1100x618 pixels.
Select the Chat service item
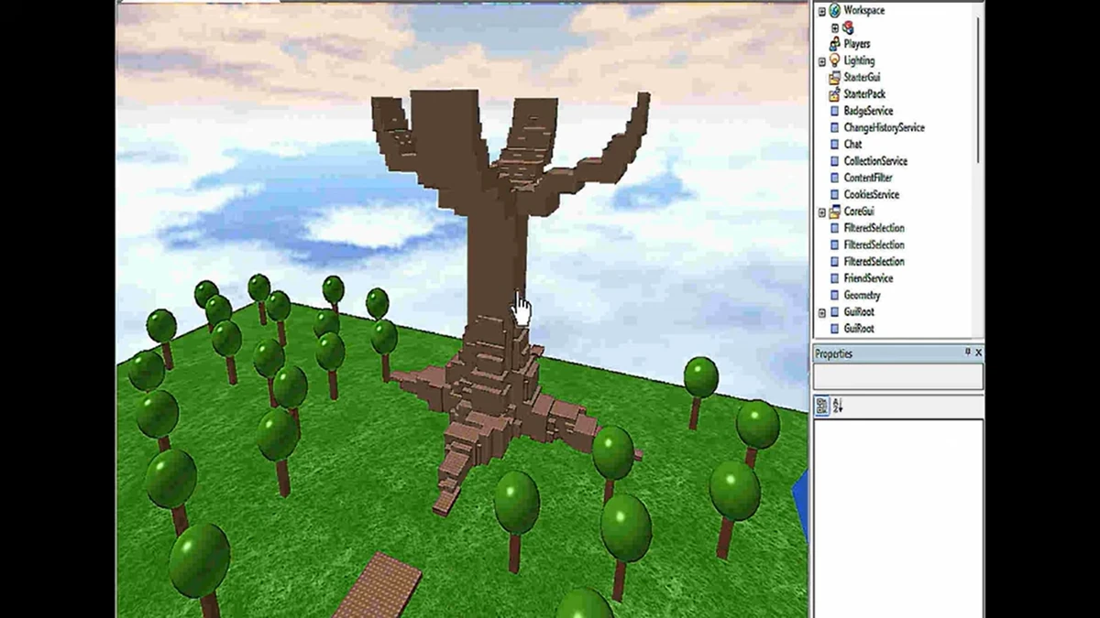852,145
